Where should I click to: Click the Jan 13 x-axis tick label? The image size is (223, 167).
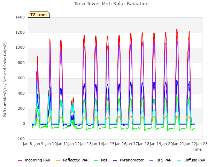point(86,144)
